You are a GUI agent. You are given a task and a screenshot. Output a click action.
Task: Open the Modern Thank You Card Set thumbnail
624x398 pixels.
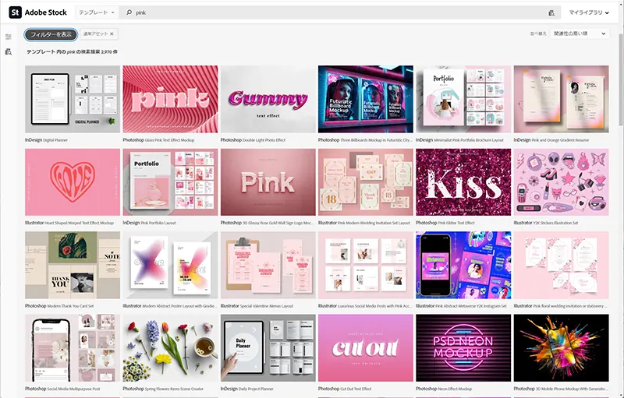(x=73, y=265)
